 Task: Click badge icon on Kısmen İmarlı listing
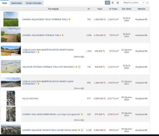tap(82, 114)
